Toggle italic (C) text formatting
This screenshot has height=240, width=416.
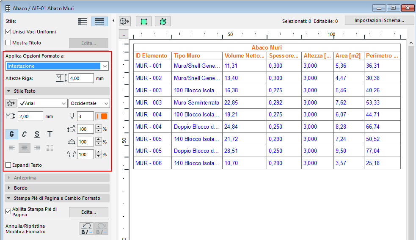click(x=24, y=134)
